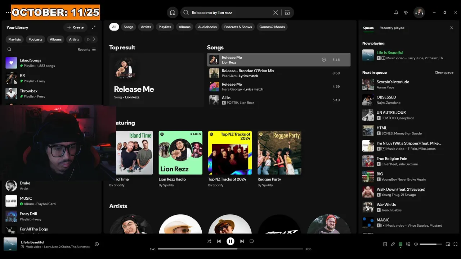The image size is (461, 259).
Task: Open Top NZ Tracks of 2024 card
Action: tap(230, 159)
